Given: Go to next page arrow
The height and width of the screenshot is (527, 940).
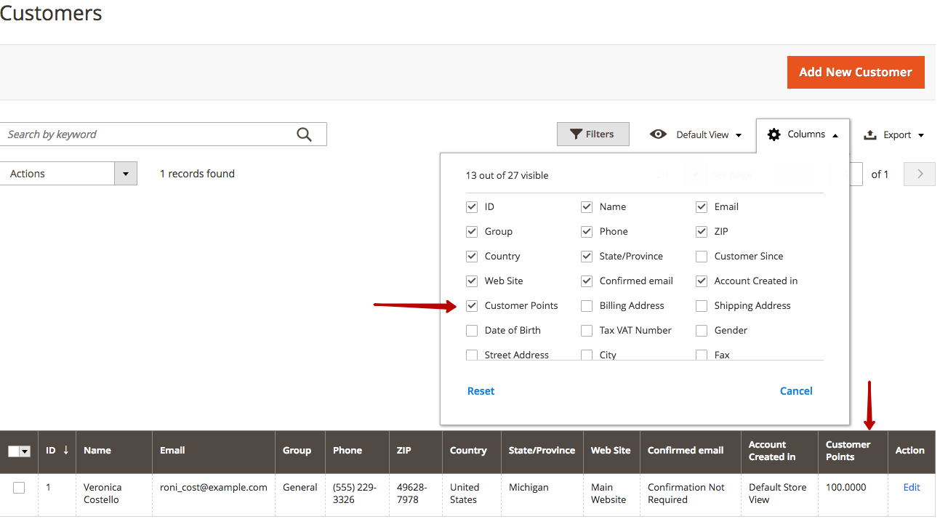Looking at the screenshot, I should pyautogui.click(x=920, y=174).
